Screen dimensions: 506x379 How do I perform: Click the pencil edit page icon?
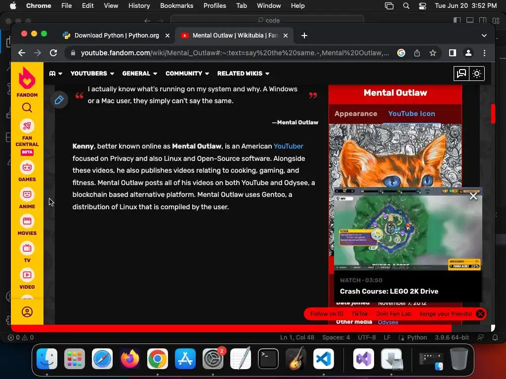[x=59, y=100]
